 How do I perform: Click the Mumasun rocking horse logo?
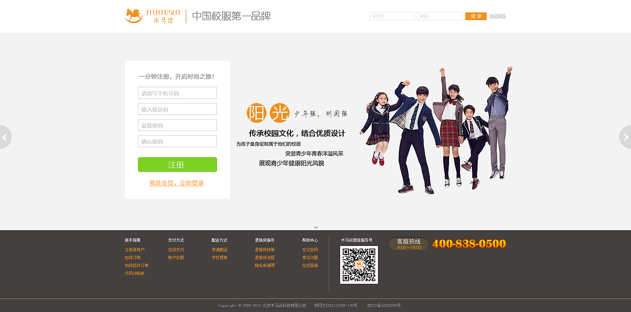point(153,16)
